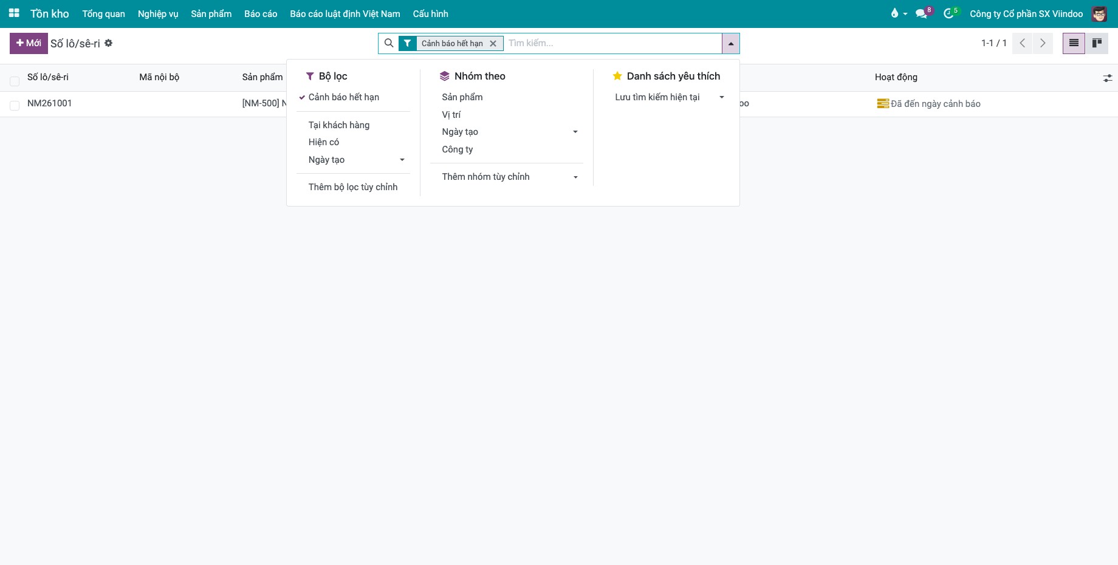The image size is (1118, 565).
Task: Open the Sản phẩm top menu
Action: coord(211,13)
